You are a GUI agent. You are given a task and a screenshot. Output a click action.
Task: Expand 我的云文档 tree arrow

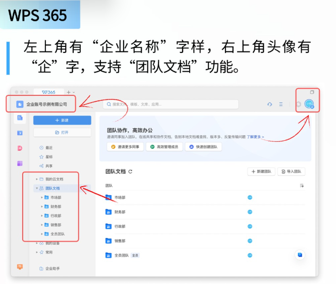37,179
